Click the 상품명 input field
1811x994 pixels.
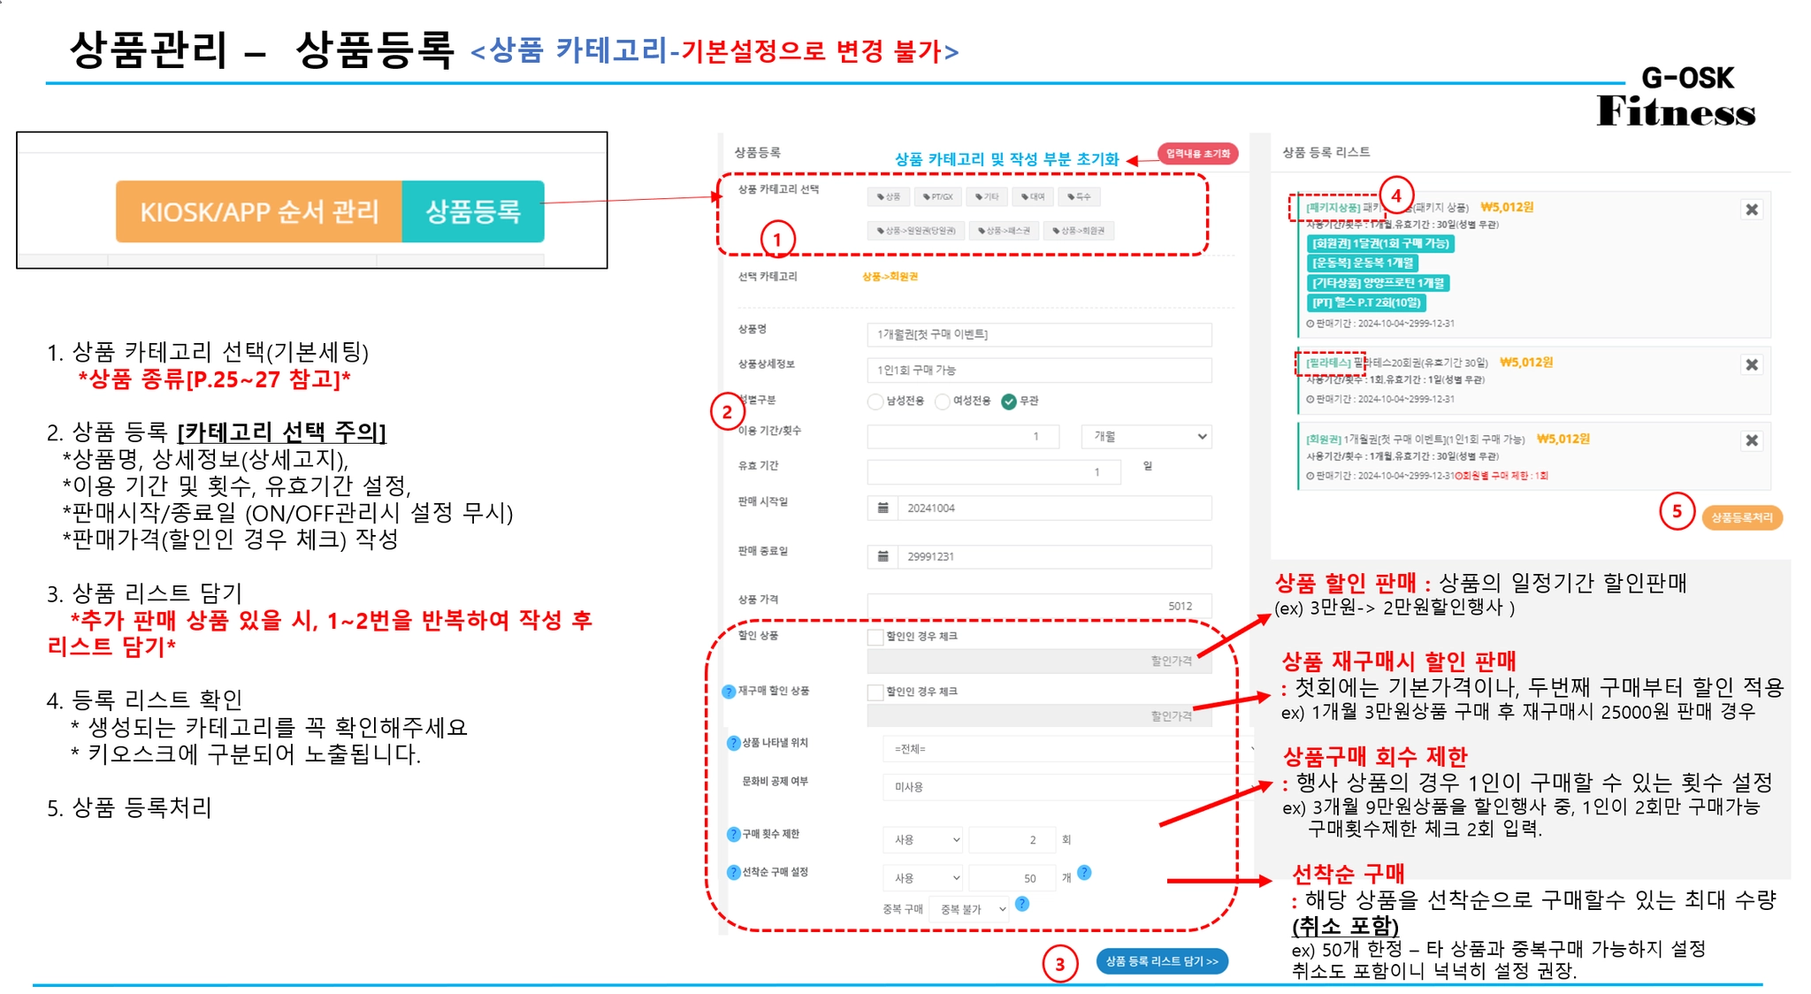pos(1038,334)
